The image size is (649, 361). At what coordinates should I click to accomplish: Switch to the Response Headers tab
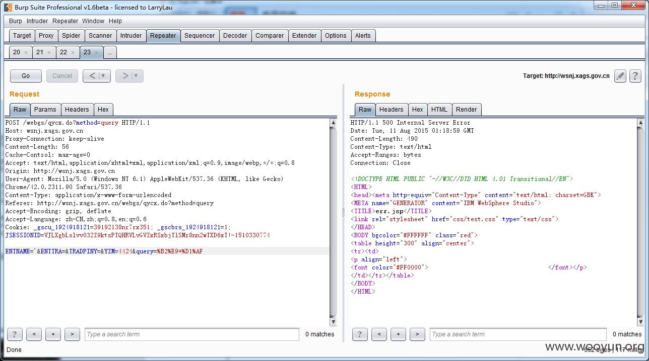[x=392, y=110]
